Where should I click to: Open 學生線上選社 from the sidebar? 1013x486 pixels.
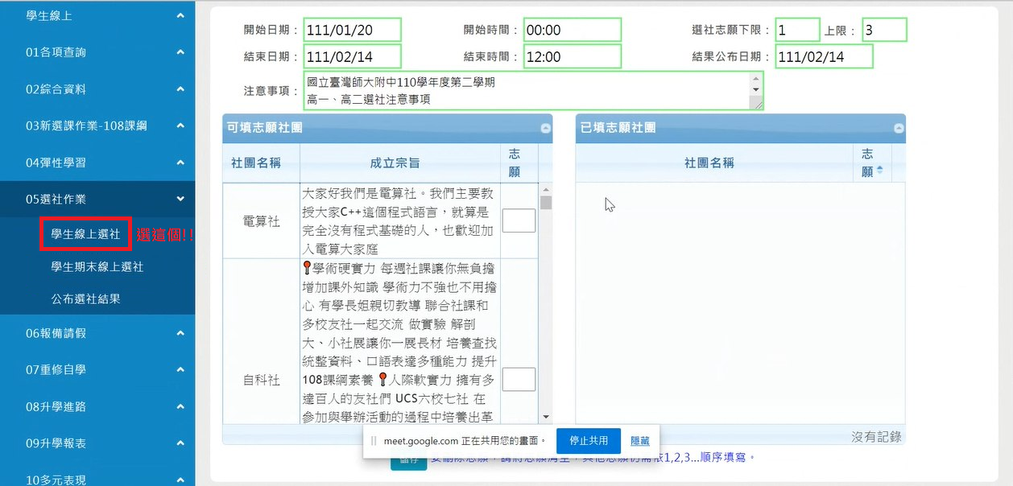[85, 234]
